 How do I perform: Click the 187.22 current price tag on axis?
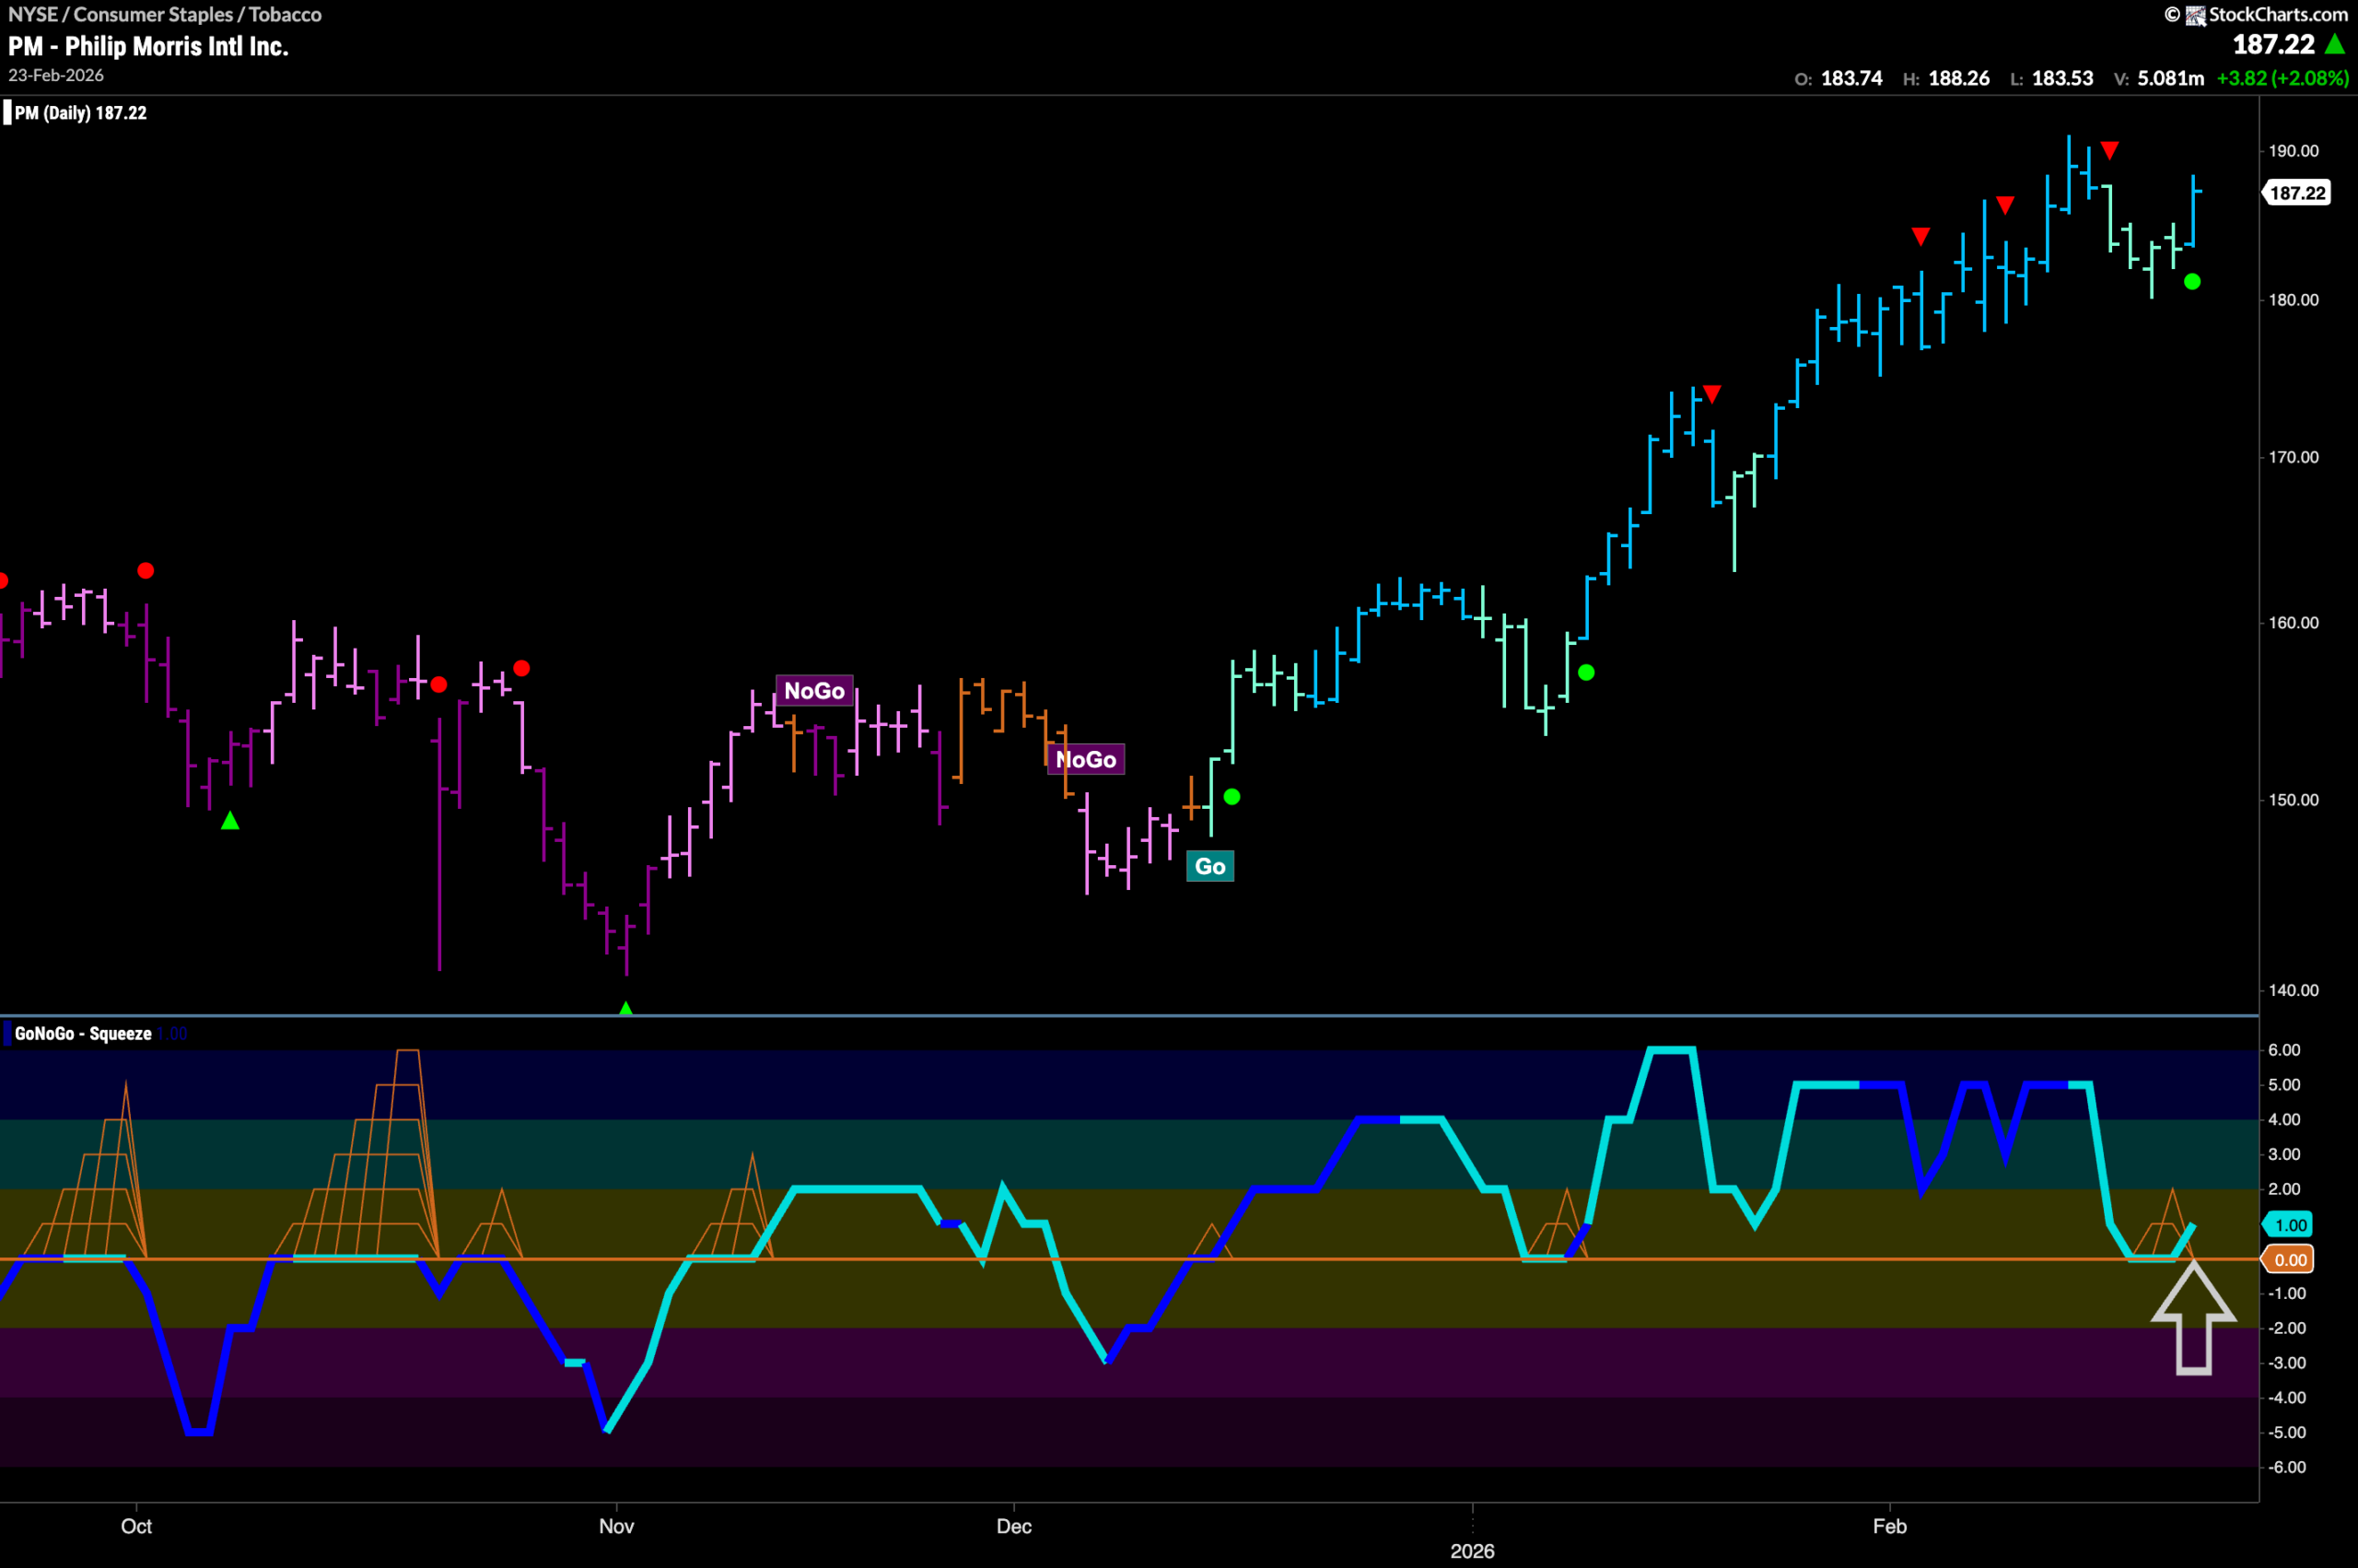click(x=2297, y=193)
